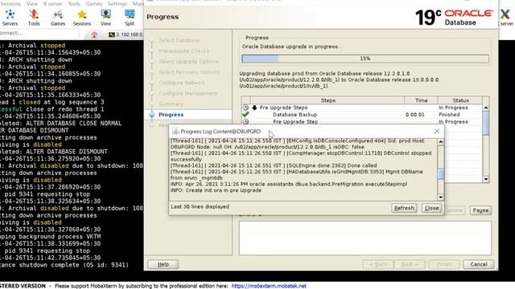Viewport: 515px width, 289px height.
Task: Click the Status column header
Action: [460, 100]
